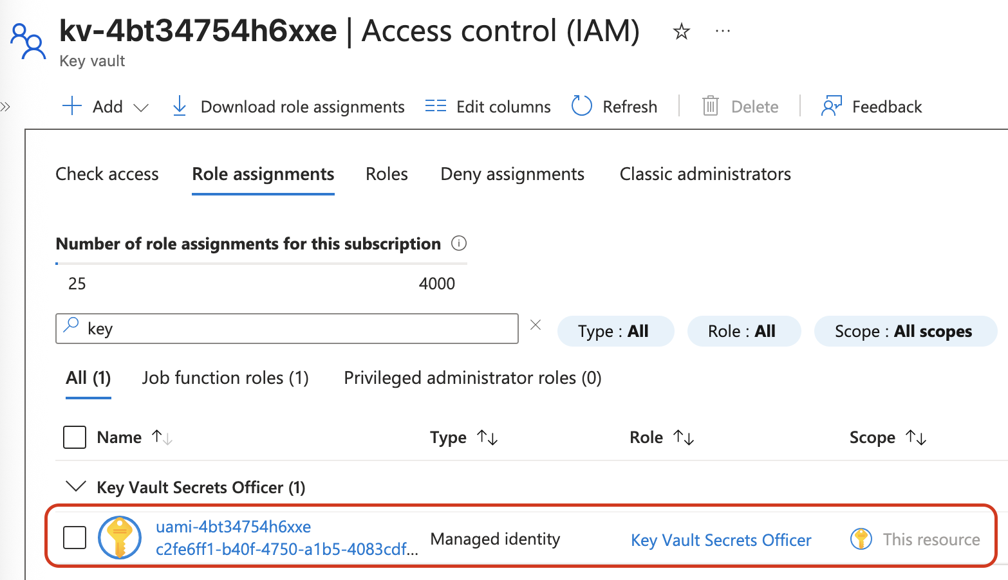Click the favorite star icon
The height and width of the screenshot is (580, 1008).
click(x=681, y=32)
